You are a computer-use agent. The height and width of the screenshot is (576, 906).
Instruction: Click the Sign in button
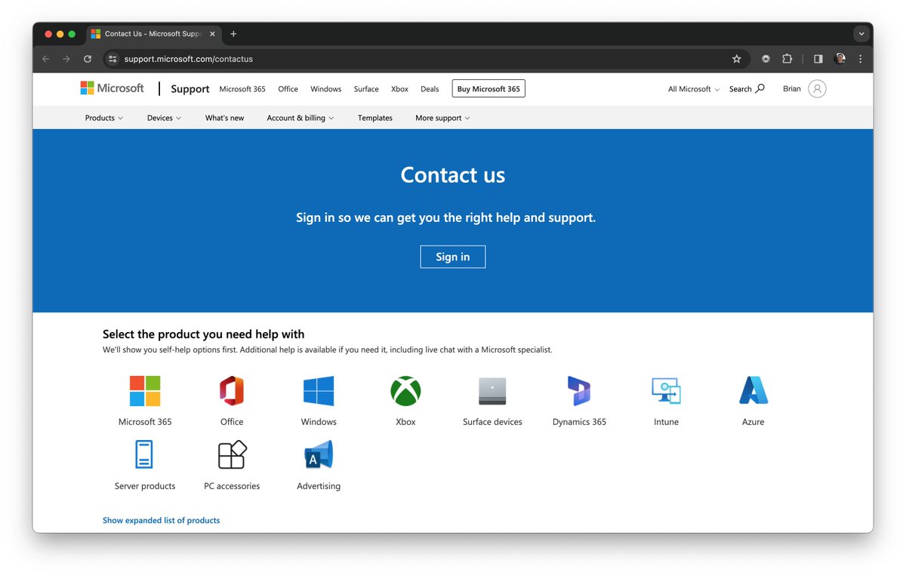(x=453, y=257)
